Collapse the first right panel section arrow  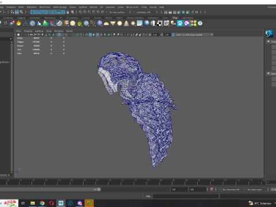[269, 41]
